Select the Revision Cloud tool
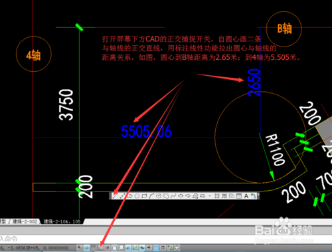 pyautogui.click(x=166, y=195)
